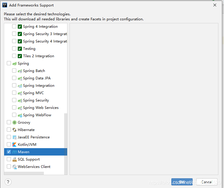This screenshot has height=188, width=224.
Task: Enable the Spring Security 4 Integration checkbox
Action: 14,41
